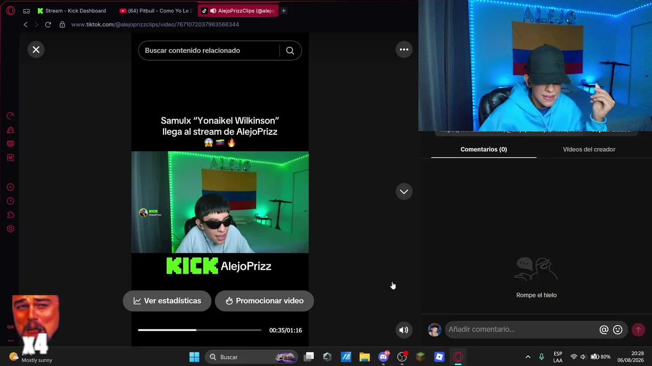Open History clock icon in sidebar

[x=10, y=201]
